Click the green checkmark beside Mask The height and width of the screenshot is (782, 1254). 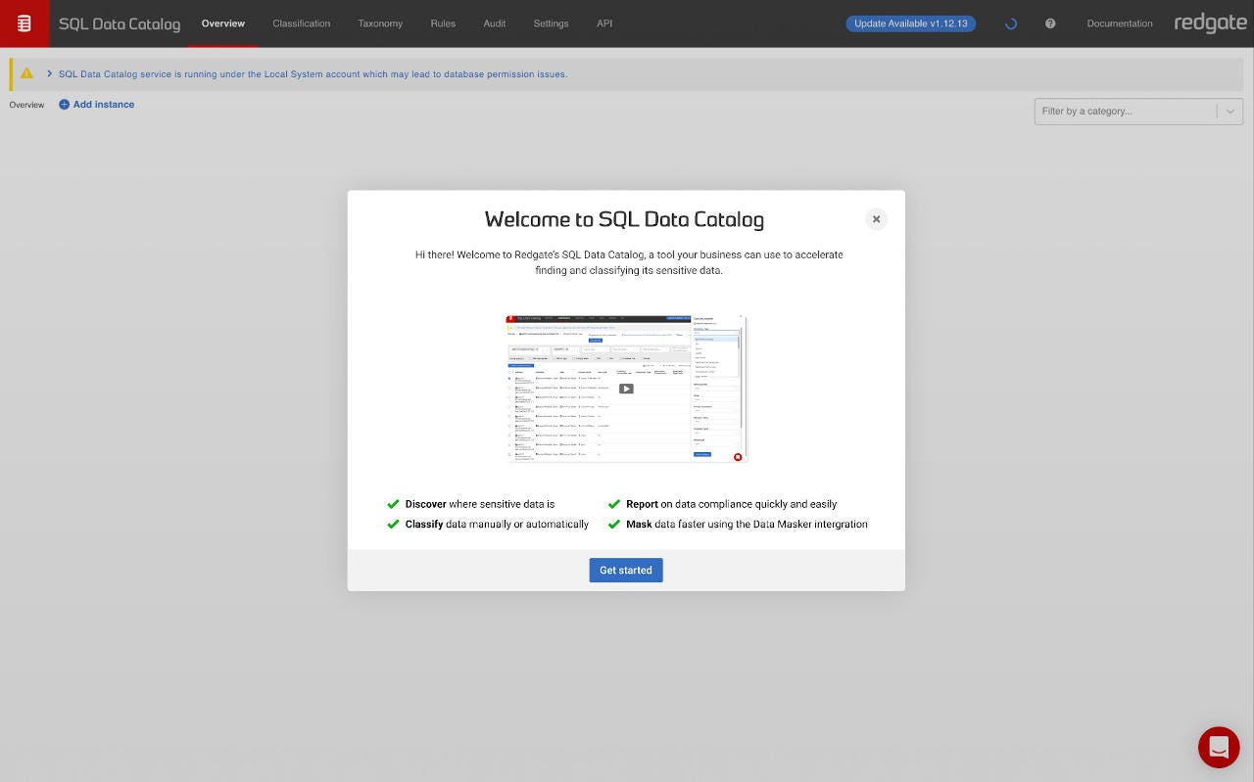(x=614, y=525)
